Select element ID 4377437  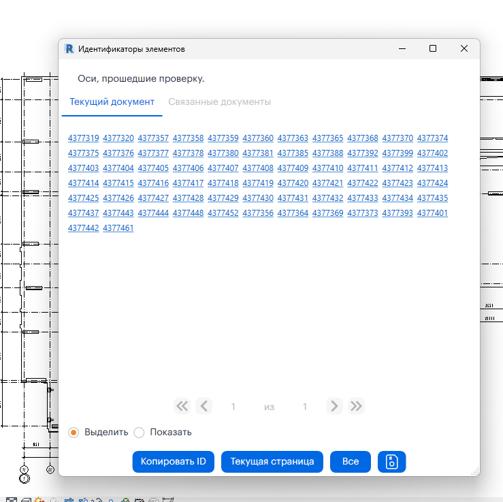(84, 213)
